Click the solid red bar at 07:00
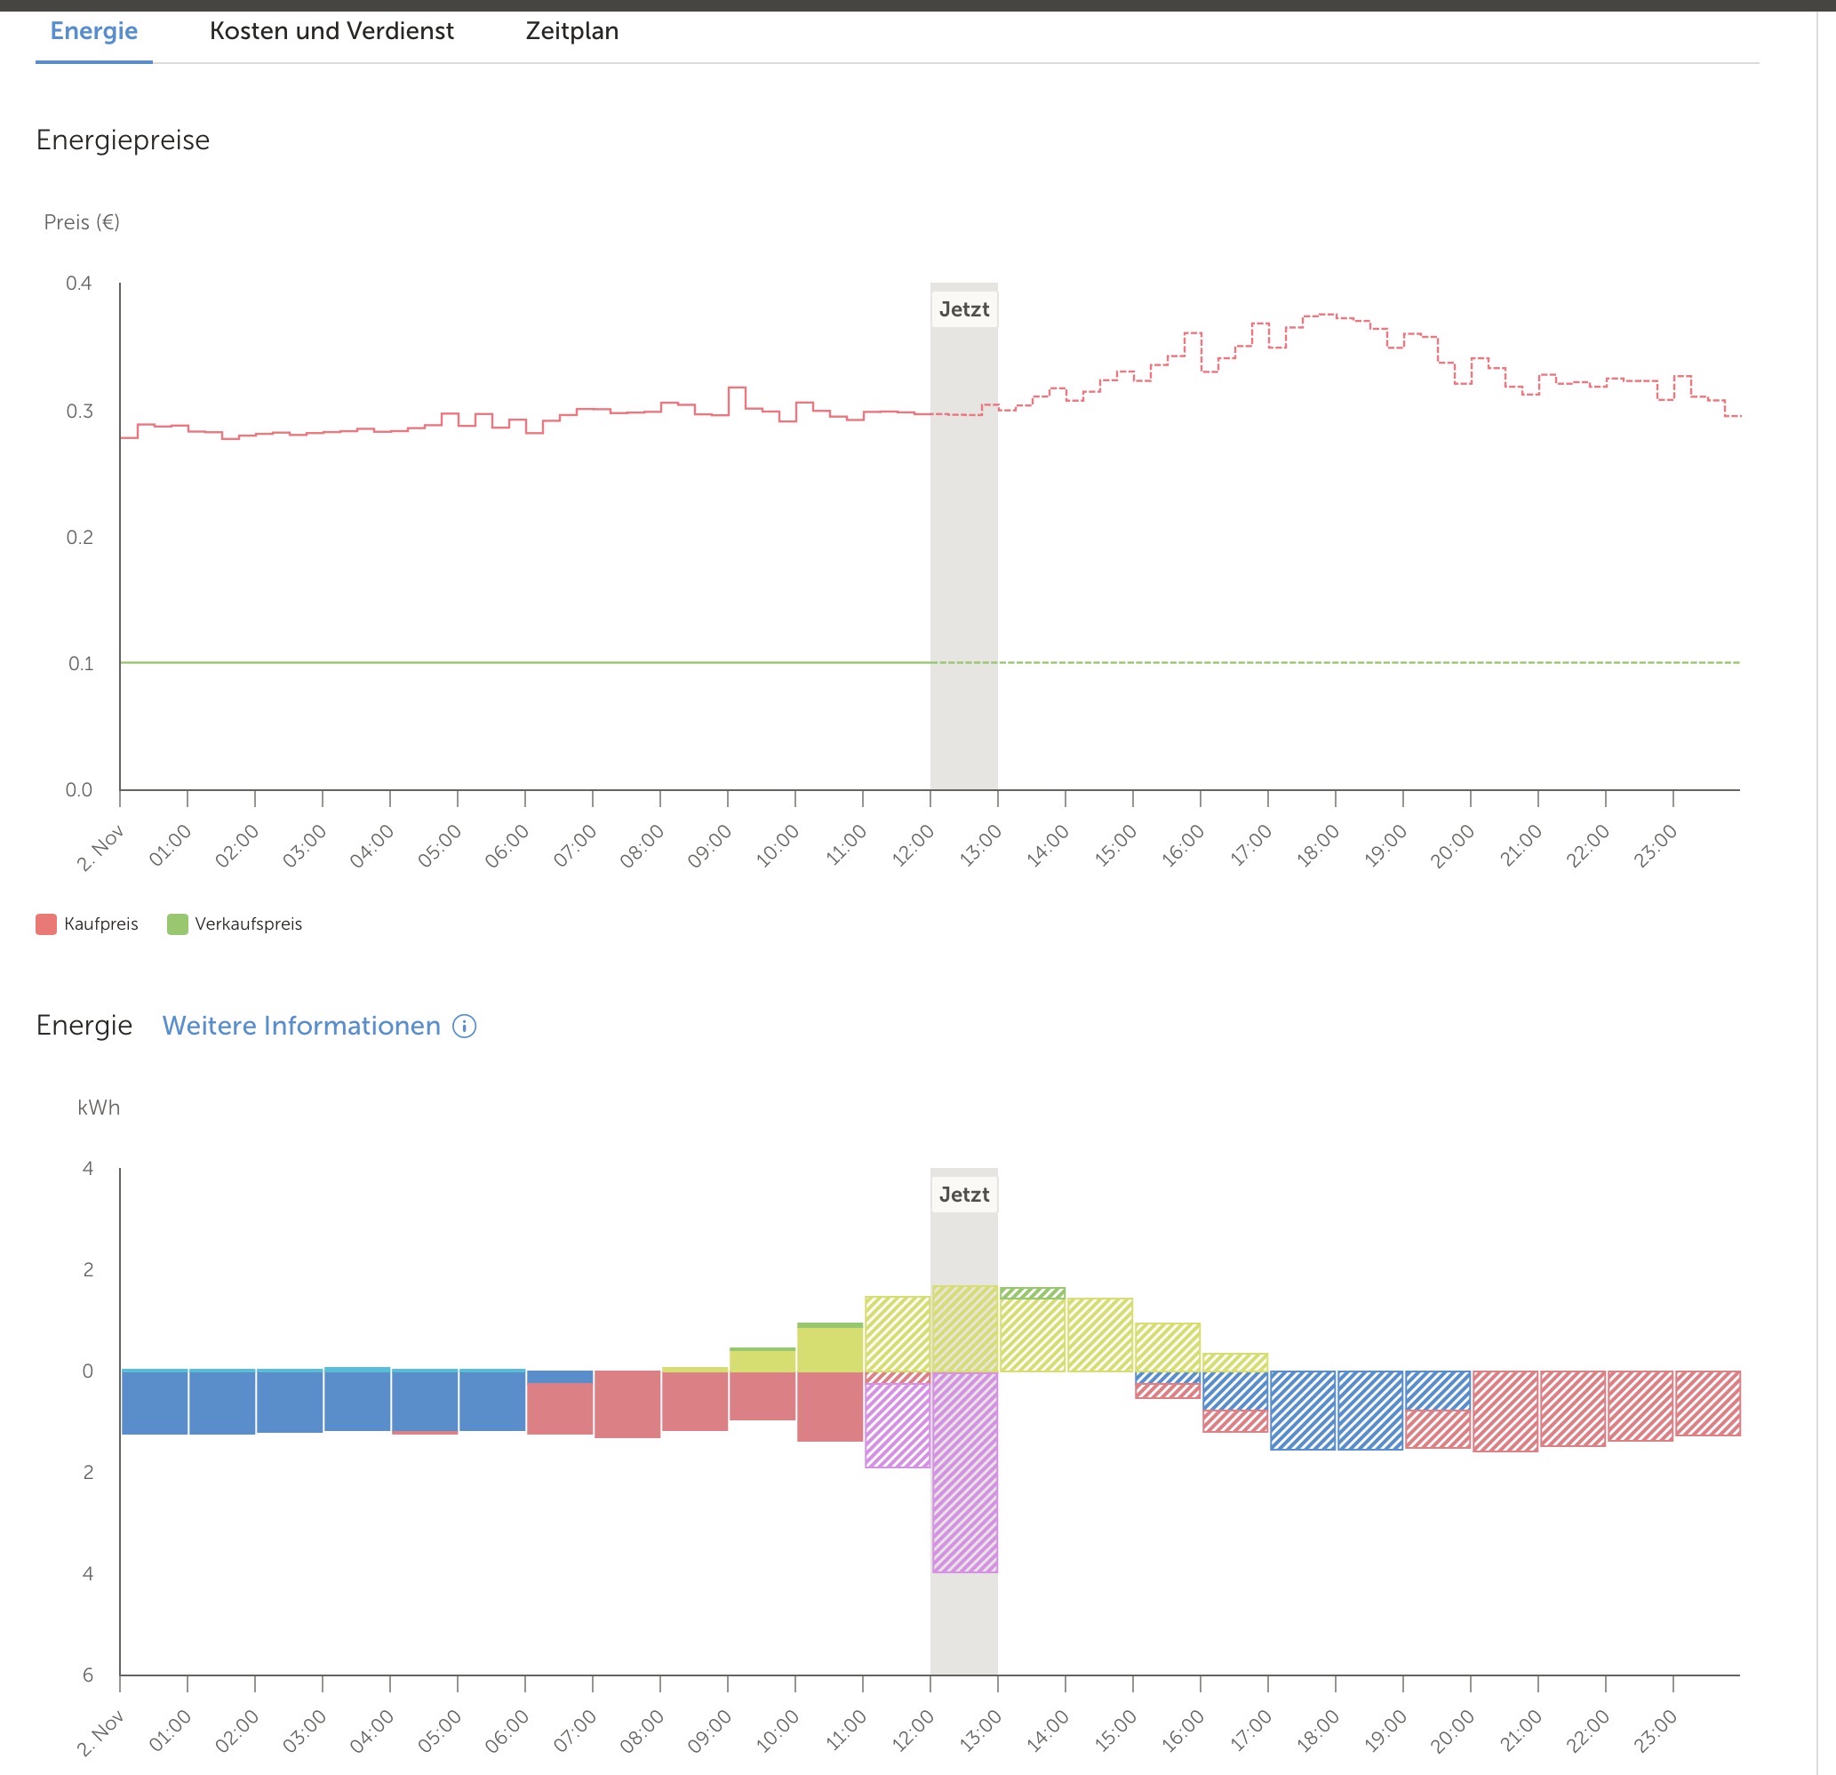The image size is (1836, 1775). (x=627, y=1403)
